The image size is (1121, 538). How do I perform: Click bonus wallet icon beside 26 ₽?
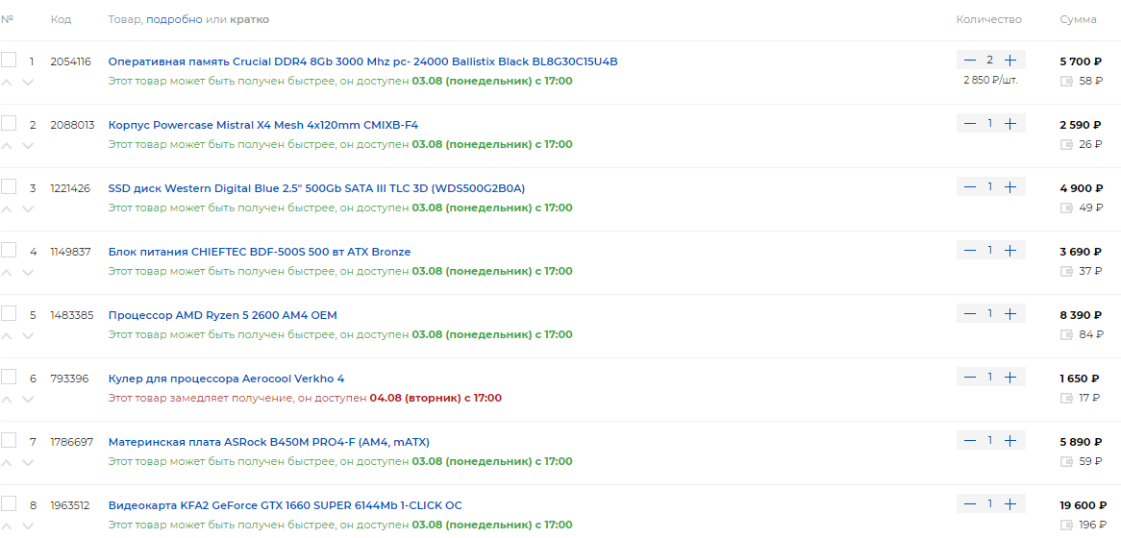click(1066, 145)
